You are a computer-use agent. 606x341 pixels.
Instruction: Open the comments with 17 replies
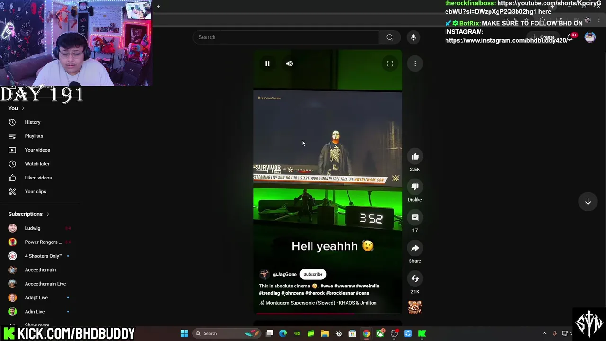click(x=415, y=217)
